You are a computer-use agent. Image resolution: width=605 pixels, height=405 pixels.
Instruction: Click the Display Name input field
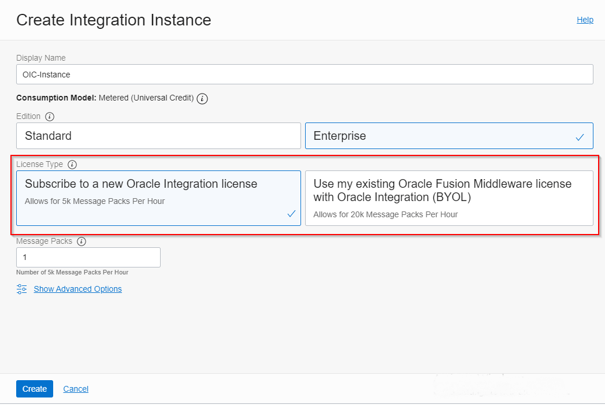(305, 75)
